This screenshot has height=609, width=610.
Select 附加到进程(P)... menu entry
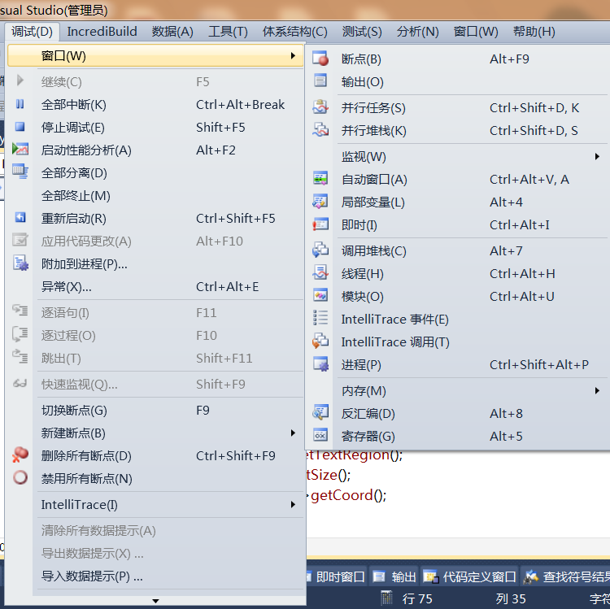[155, 264]
